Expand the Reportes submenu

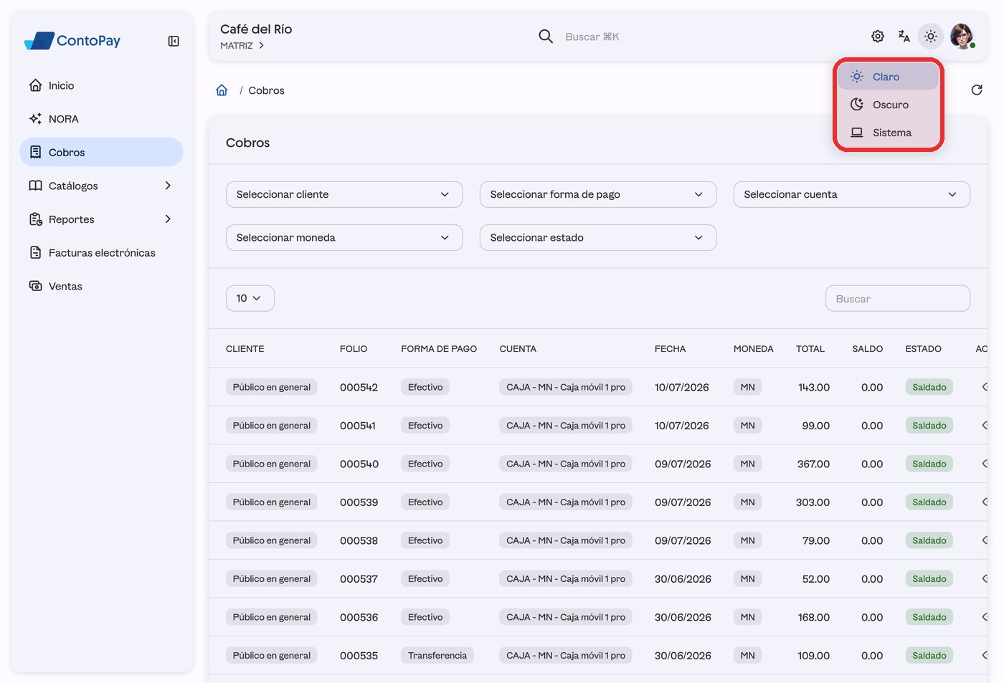click(x=101, y=219)
